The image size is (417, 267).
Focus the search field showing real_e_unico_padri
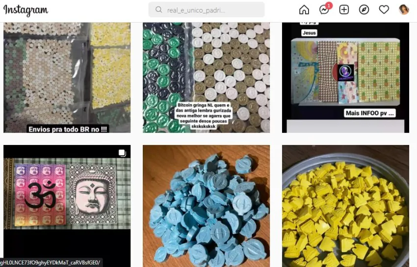point(207,10)
